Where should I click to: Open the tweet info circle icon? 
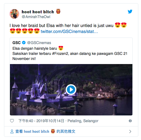point(130,121)
